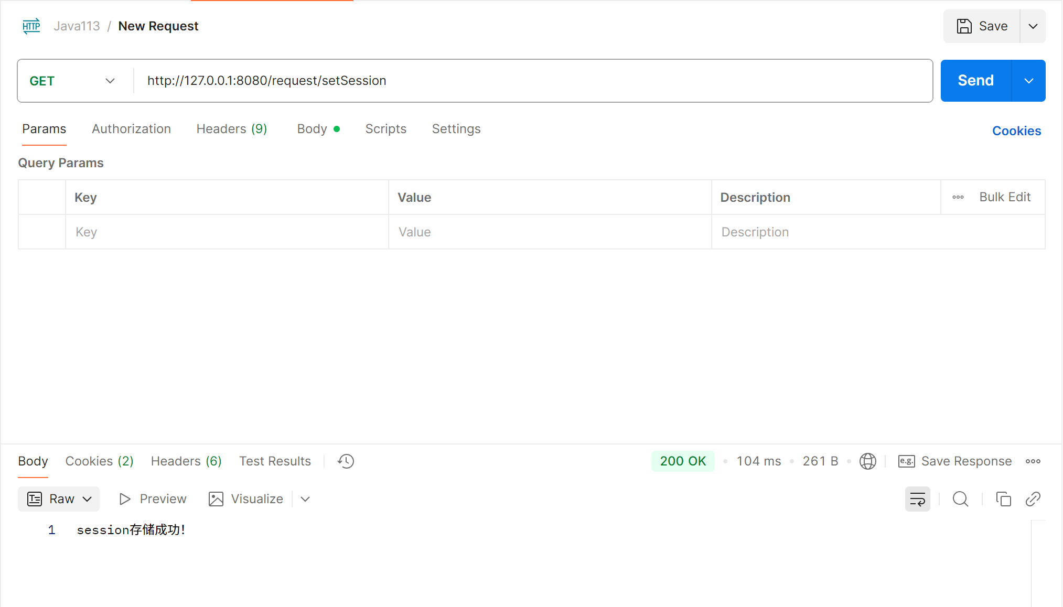Click the link icon in response toolbar
Screen dimensions: 1063x607
tap(1033, 499)
